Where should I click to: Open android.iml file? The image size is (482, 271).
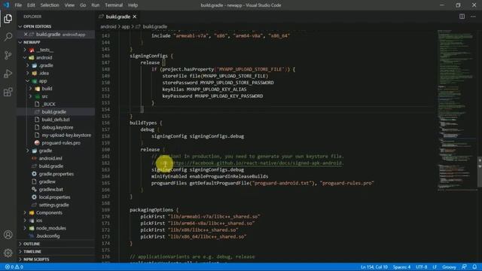pyautogui.click(x=56, y=158)
